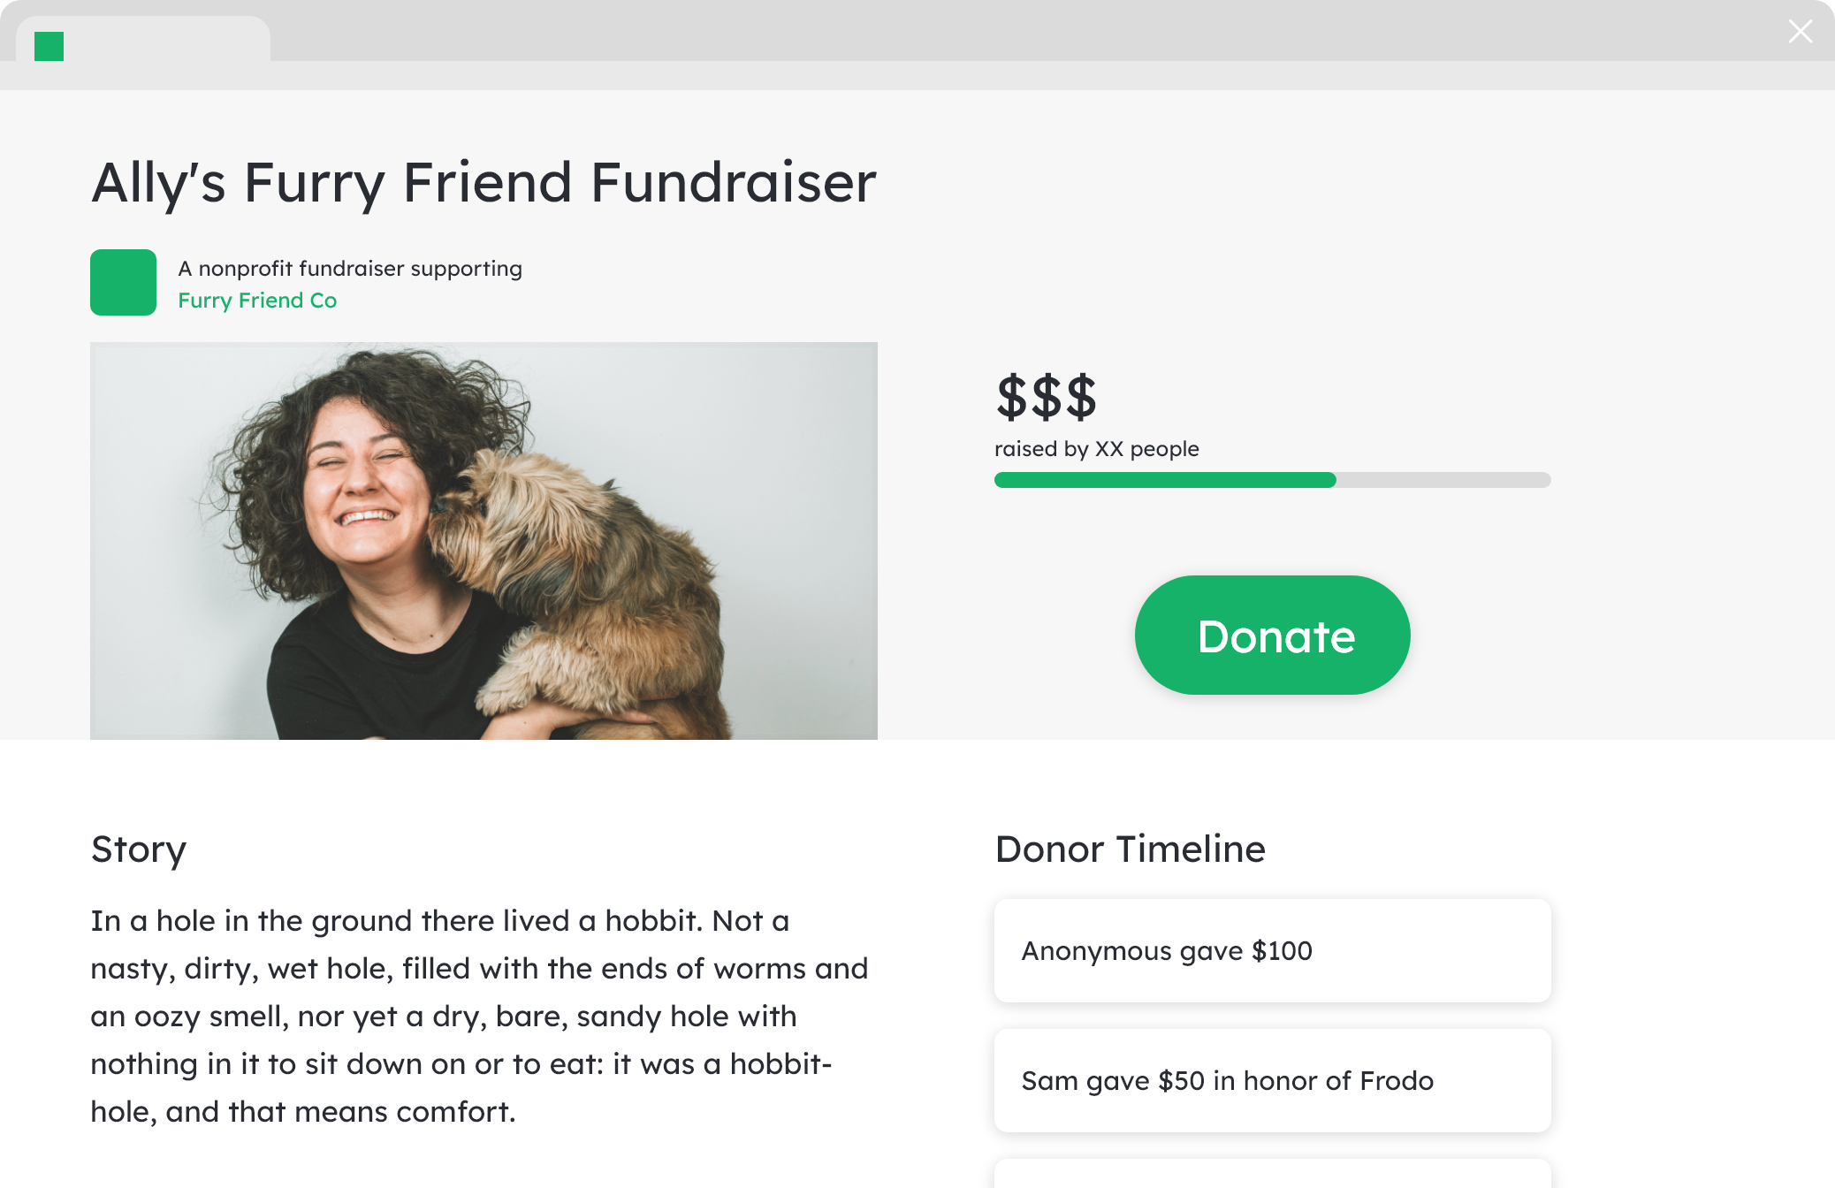The width and height of the screenshot is (1835, 1188).
Task: Click the '$$$' amount raised figure
Action: coord(1046,397)
